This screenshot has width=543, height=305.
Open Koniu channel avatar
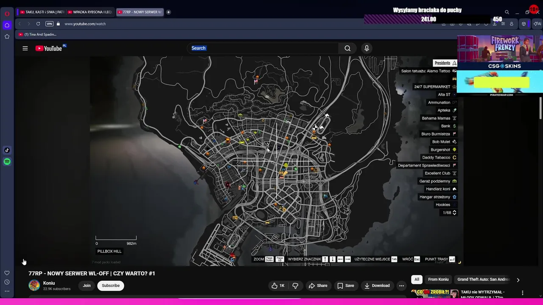34,286
